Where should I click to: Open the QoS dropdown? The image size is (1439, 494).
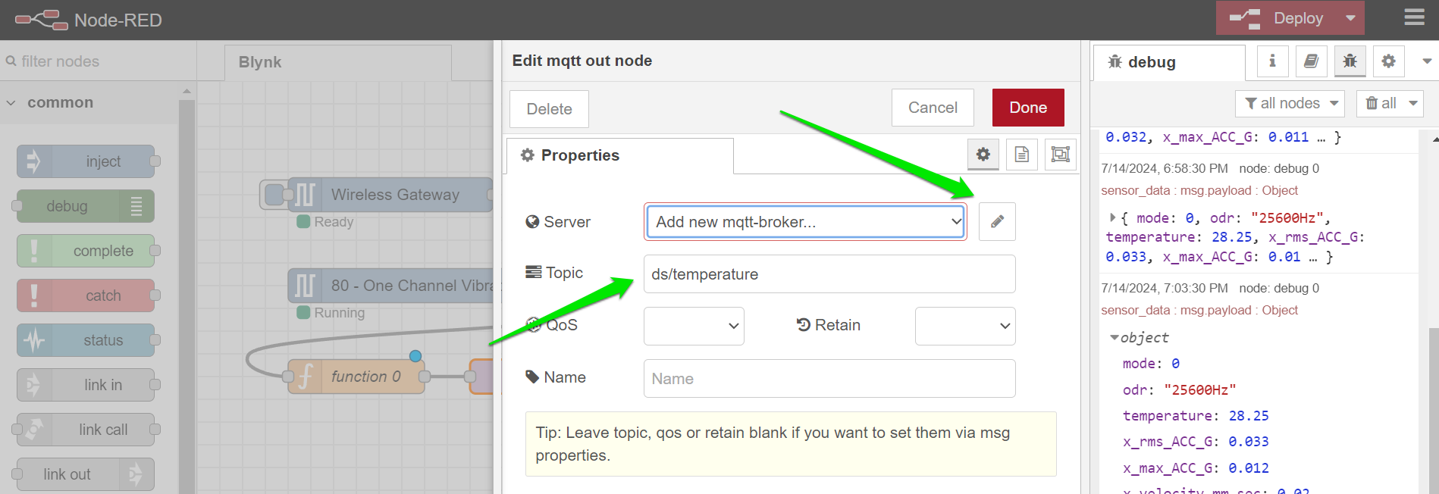click(x=694, y=326)
